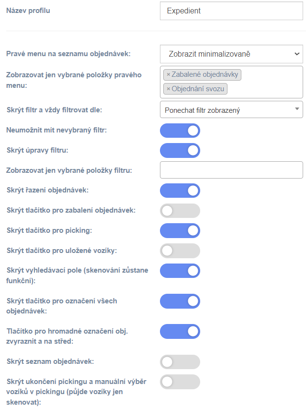Toggle off Skrýt řazení objednávek
The height and width of the screenshot is (408, 306).
(180, 191)
